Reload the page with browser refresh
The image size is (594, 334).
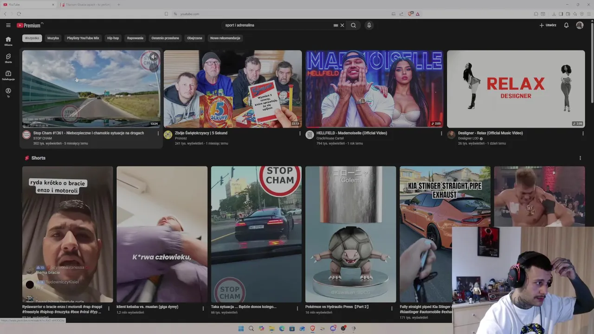click(19, 14)
